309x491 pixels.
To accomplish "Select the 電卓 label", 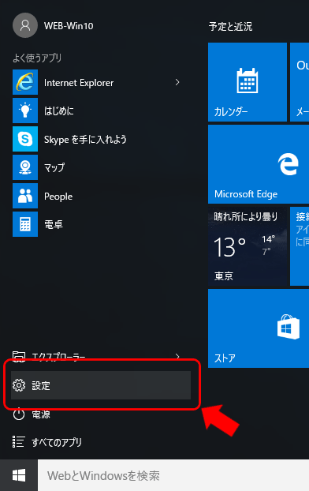I will (x=54, y=224).
